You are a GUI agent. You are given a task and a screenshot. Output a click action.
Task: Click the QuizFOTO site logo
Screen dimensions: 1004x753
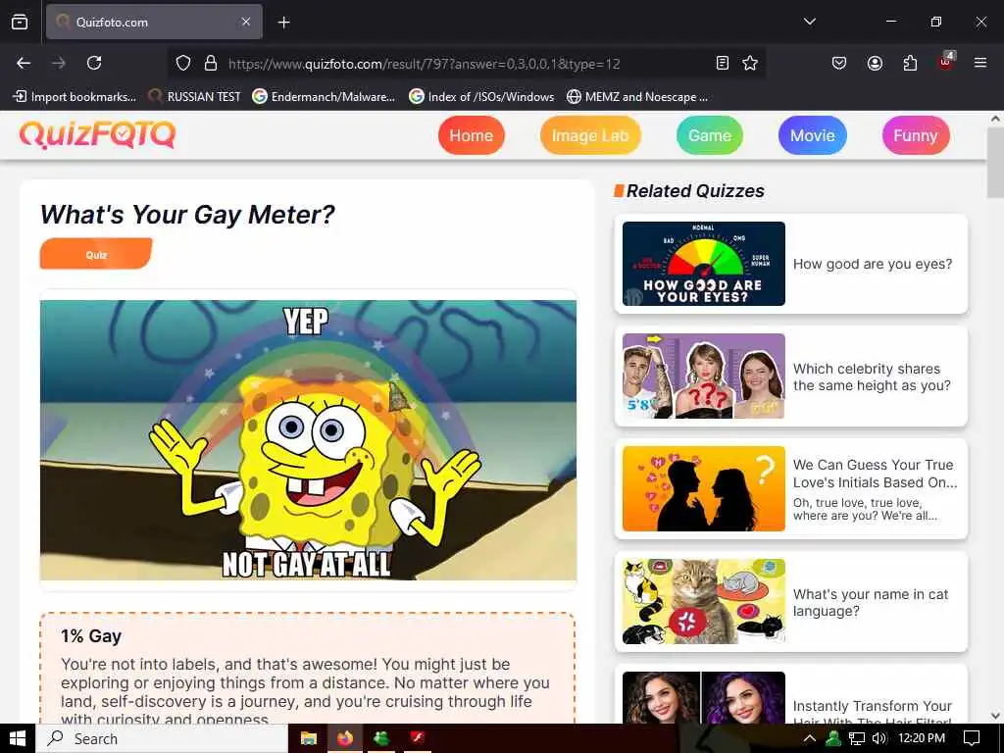click(97, 135)
